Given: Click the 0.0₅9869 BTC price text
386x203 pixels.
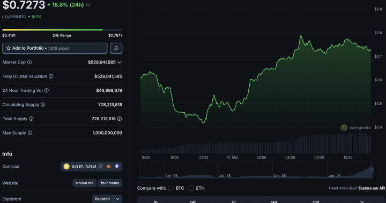Looking at the screenshot, I should [x=14, y=17].
